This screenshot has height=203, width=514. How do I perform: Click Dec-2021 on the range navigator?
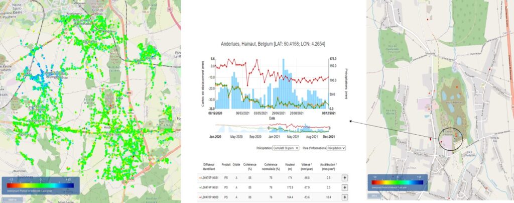pos(330,137)
